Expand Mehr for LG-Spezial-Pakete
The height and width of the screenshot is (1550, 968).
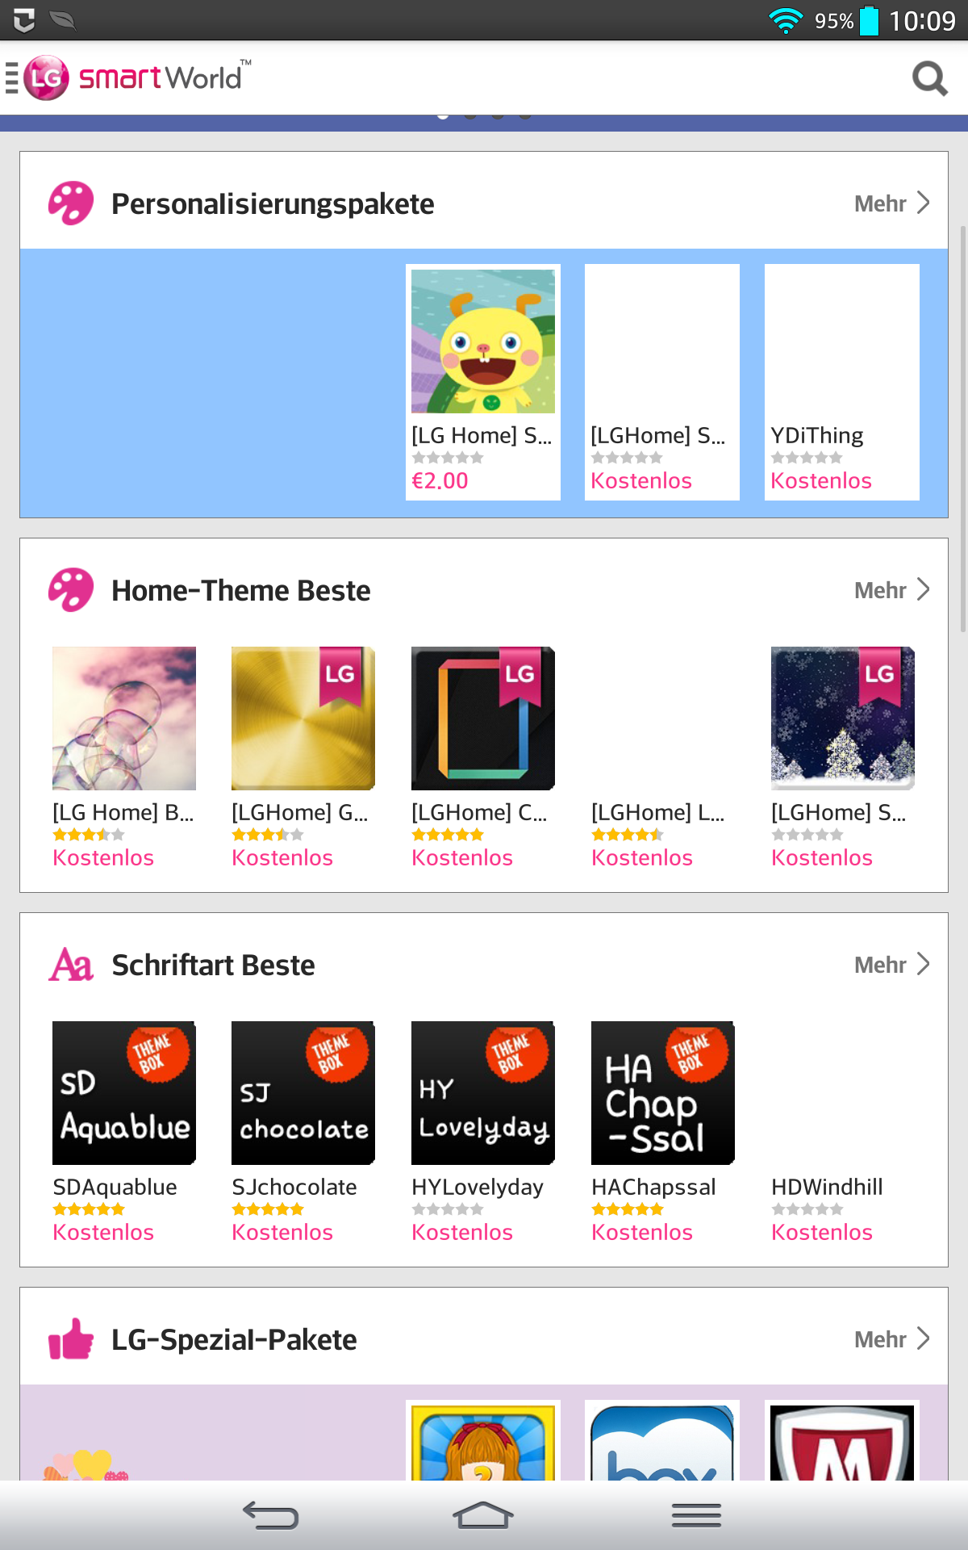[892, 1339]
